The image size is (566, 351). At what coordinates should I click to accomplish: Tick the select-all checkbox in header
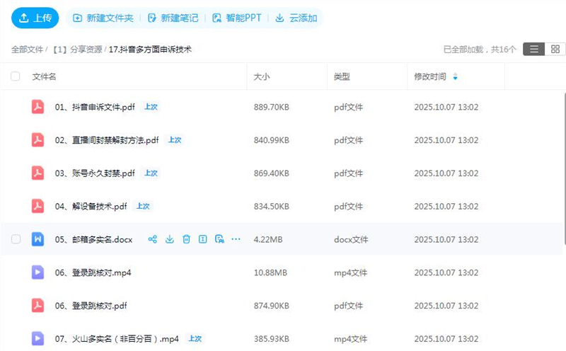point(15,76)
